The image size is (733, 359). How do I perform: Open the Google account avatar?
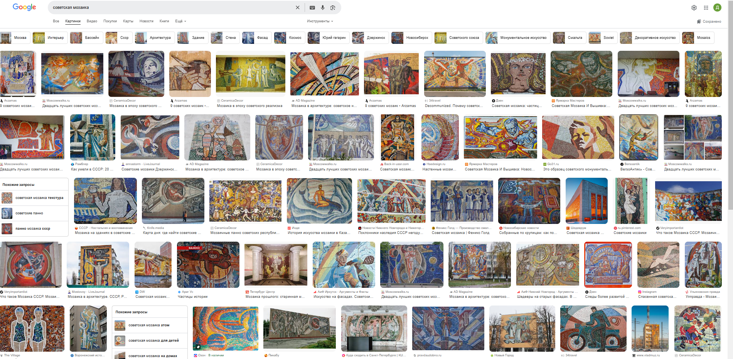coord(718,7)
